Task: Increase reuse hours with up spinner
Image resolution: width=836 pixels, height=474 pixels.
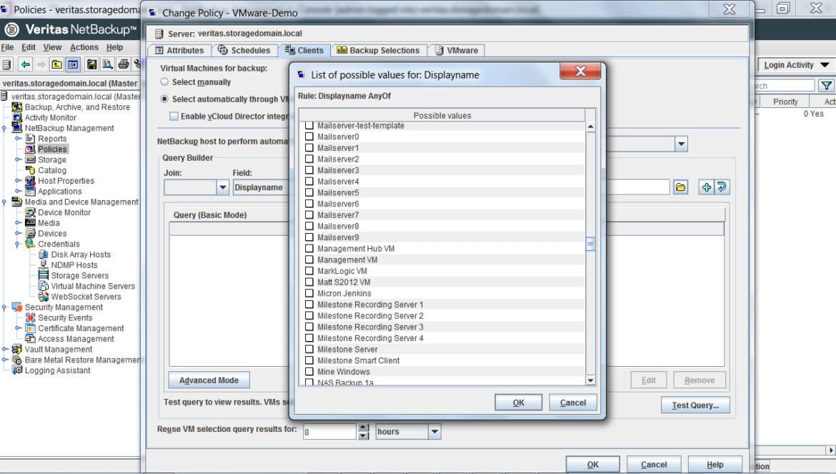Action: (x=364, y=428)
